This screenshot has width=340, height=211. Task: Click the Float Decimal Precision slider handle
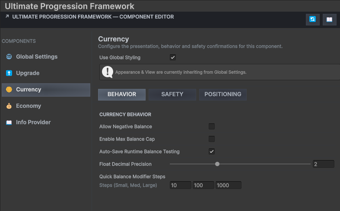point(217,164)
